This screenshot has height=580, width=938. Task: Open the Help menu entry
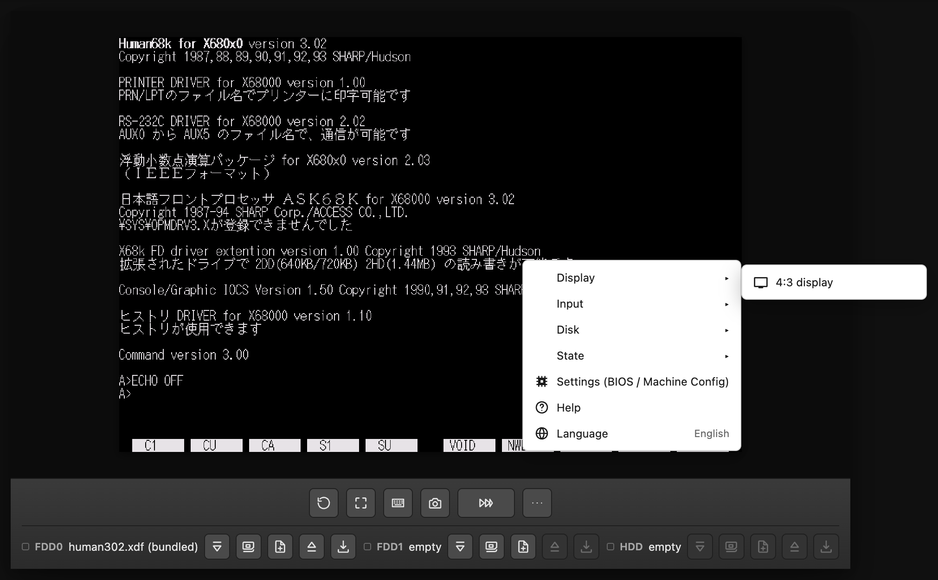tap(632, 408)
